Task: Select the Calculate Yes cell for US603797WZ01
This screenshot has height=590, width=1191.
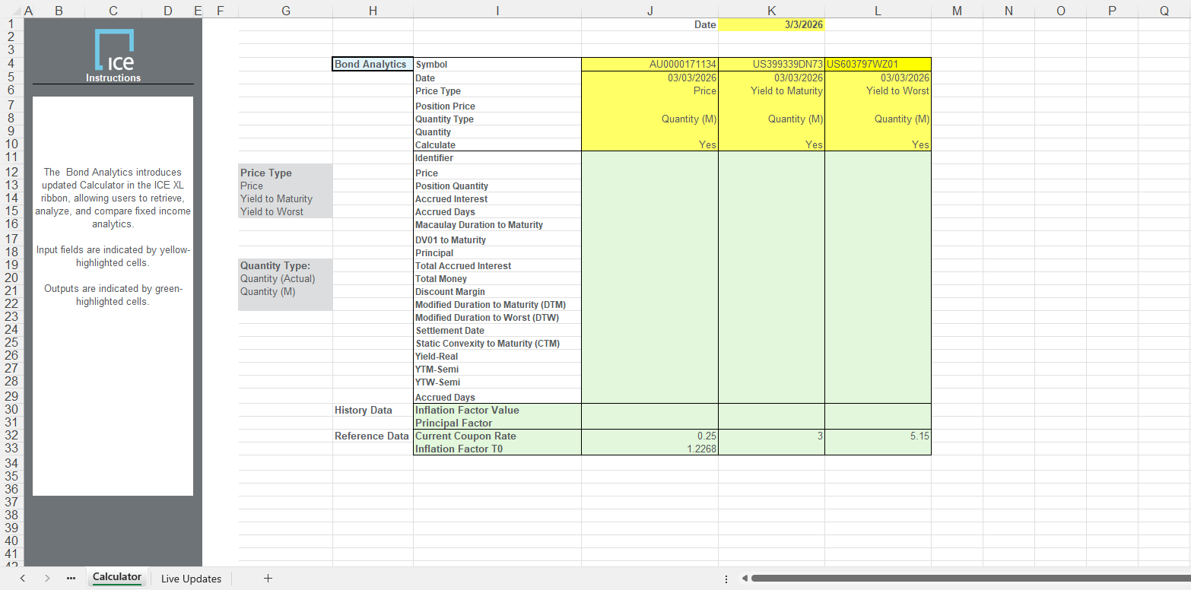Action: 878,144
